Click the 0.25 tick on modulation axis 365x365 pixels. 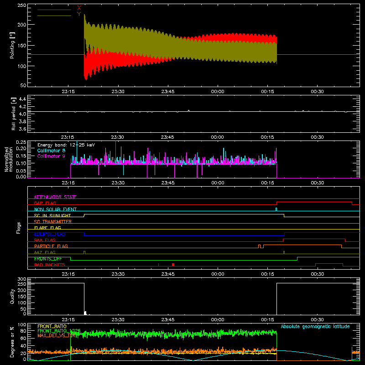21,142
